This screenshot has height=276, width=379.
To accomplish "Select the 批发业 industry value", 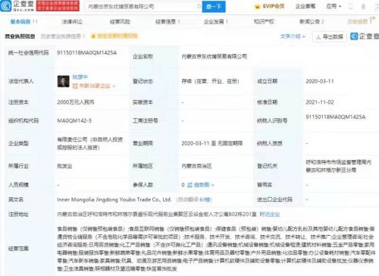I will pyautogui.click(x=64, y=166).
